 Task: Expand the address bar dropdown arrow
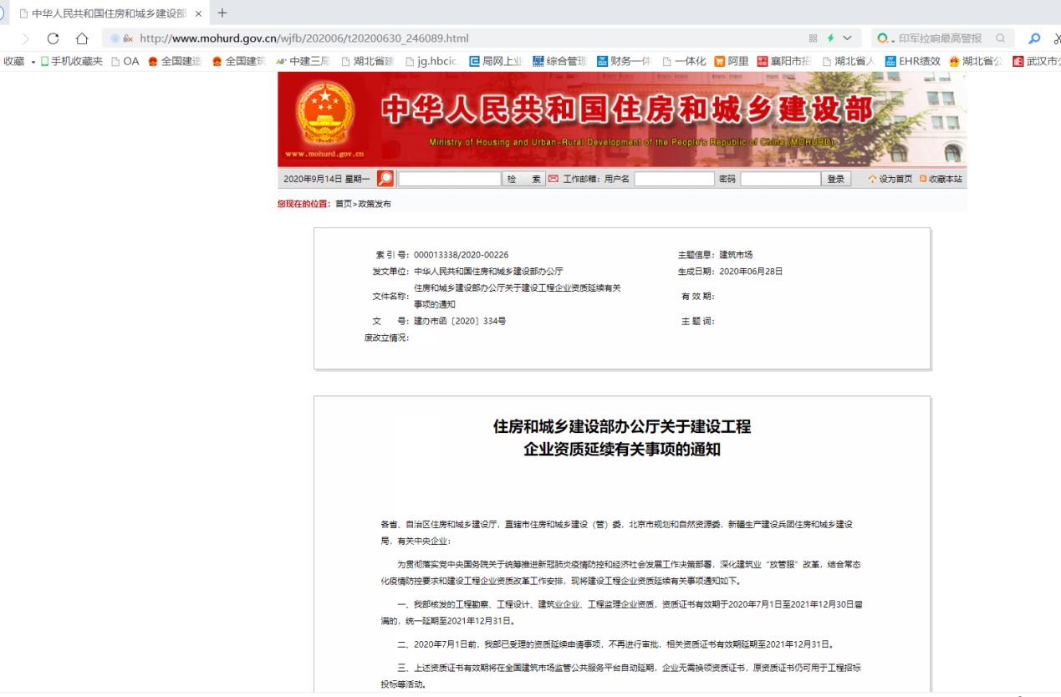click(848, 38)
